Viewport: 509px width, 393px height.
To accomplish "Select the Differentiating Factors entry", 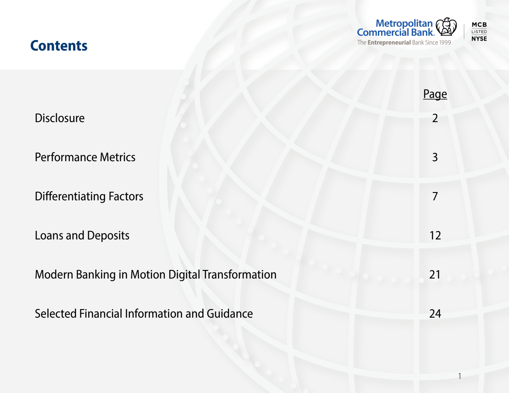I will [x=89, y=196].
